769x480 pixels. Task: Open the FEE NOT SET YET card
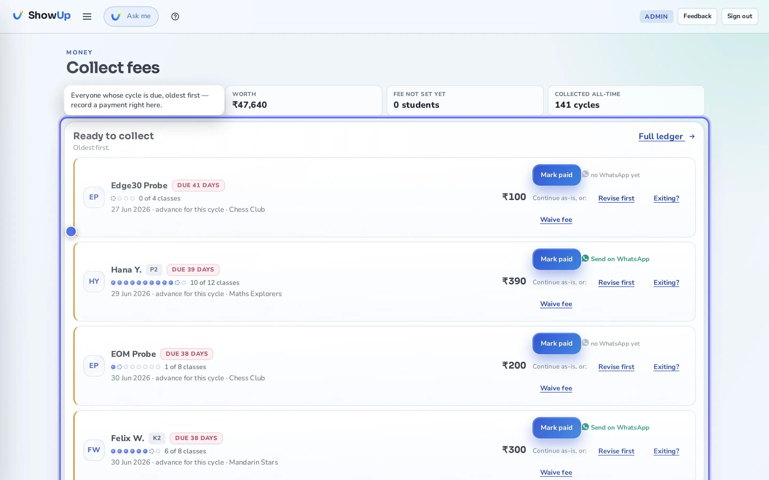tap(465, 100)
